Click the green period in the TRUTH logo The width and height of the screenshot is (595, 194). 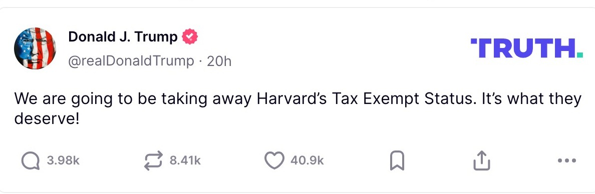(x=579, y=55)
